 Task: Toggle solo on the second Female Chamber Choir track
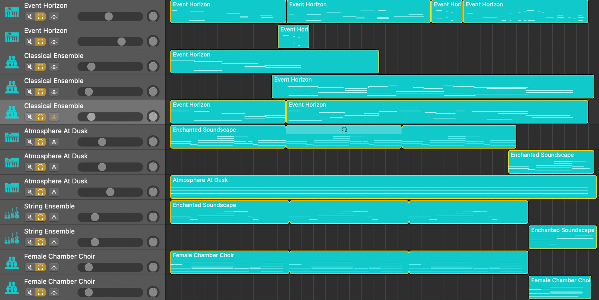tap(41, 292)
